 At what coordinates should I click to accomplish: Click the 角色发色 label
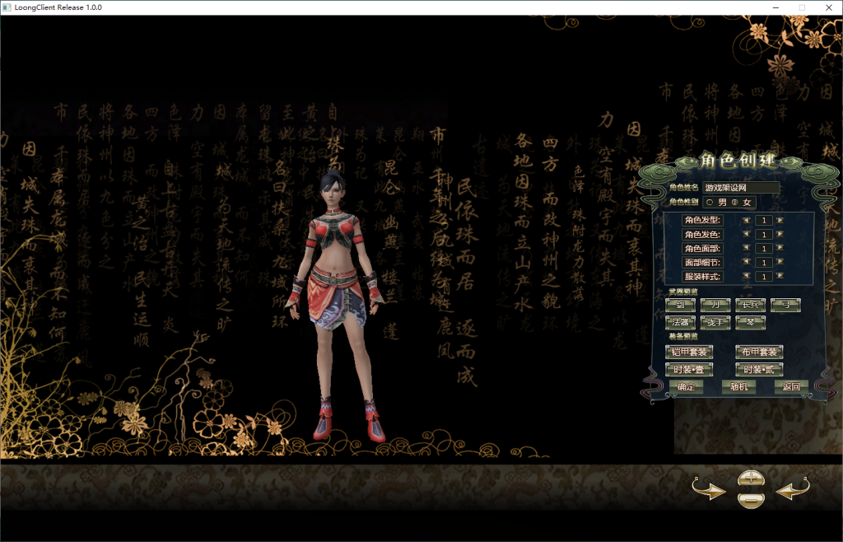[x=702, y=234]
